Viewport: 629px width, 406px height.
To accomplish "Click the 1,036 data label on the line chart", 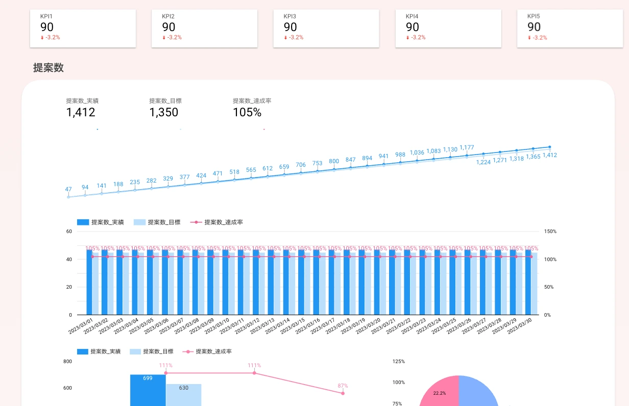I will 417,153.
